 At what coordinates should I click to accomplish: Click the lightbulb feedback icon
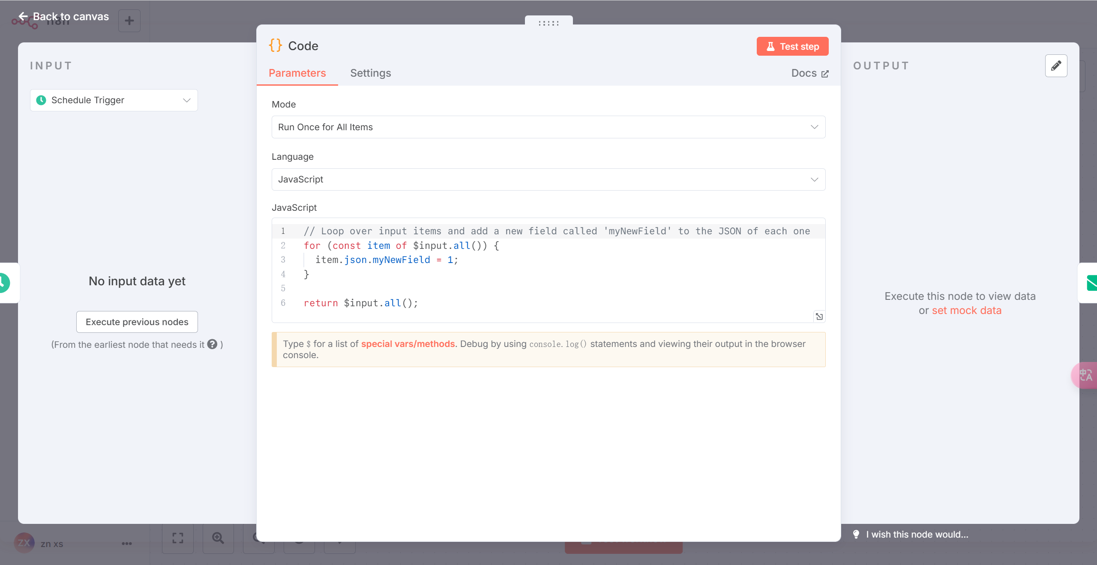pos(856,534)
